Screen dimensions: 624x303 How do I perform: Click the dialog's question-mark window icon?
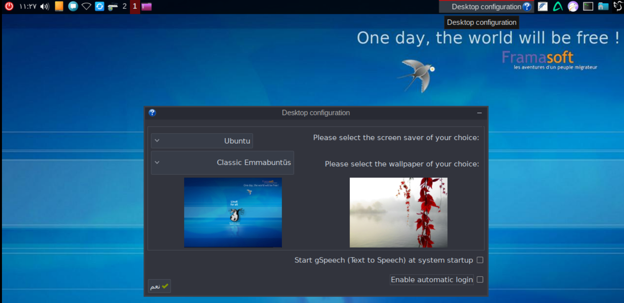point(152,112)
